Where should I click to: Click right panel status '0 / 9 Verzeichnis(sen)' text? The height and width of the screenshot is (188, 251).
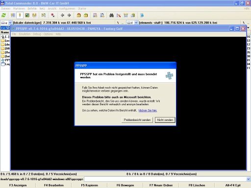point(181,174)
